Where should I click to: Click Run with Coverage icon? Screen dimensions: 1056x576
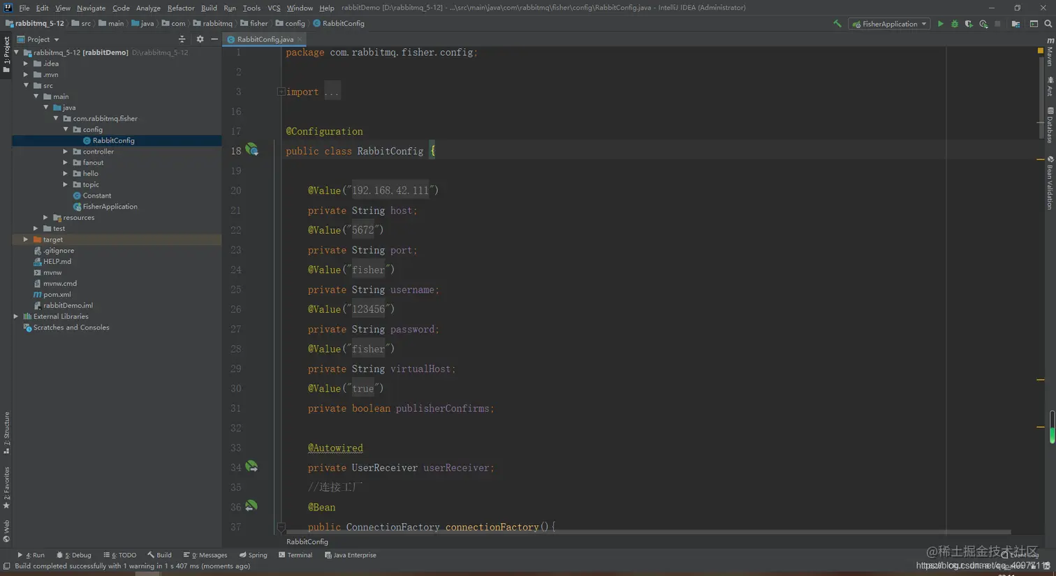click(x=969, y=24)
